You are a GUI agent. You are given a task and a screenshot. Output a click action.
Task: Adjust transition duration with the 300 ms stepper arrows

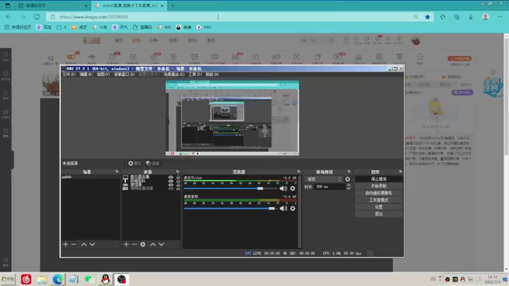(x=348, y=187)
